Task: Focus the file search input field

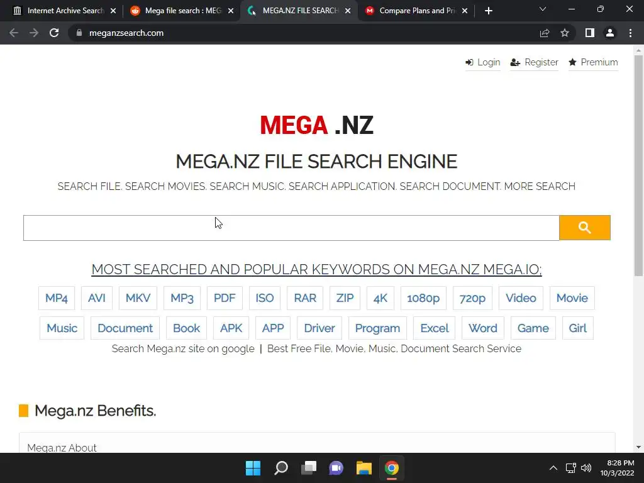Action: [x=291, y=228]
